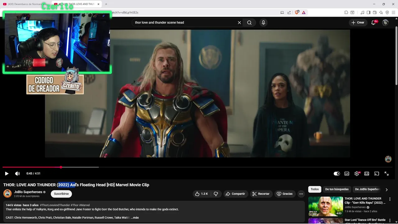Switch to Desembarco de Normandía browser tab
Screen dimensions: 398x224
(25, 4)
